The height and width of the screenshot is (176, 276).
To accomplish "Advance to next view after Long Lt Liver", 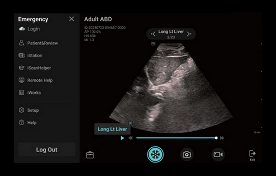I will pyautogui.click(x=189, y=34).
